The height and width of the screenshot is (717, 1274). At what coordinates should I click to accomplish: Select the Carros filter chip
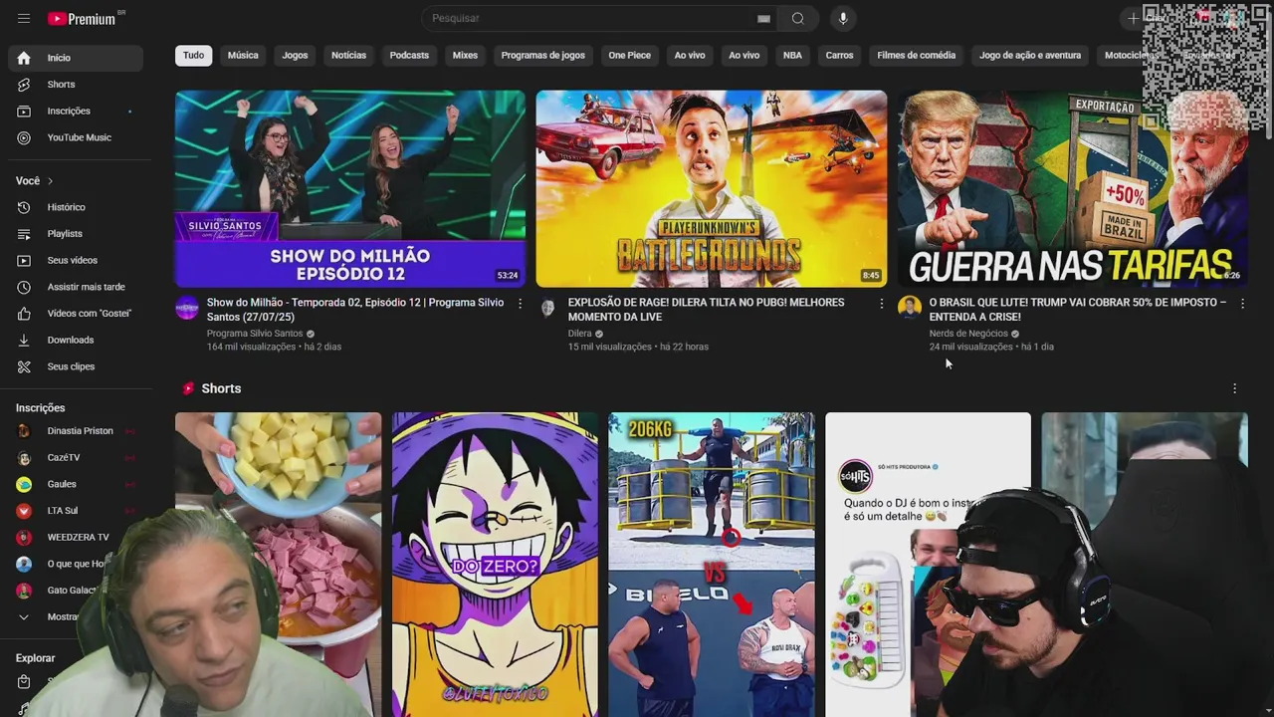839,56
